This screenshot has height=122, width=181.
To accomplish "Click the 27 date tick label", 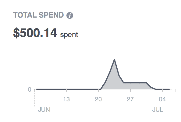I will [x=130, y=99].
